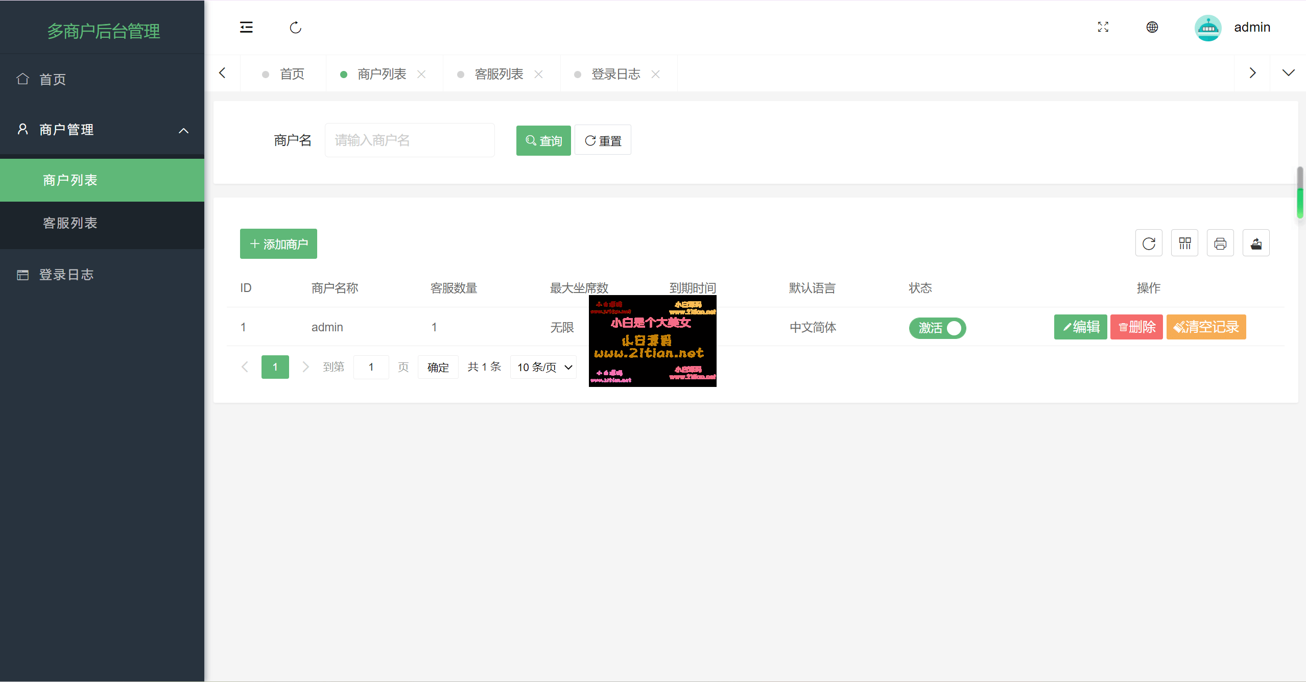Click 清空记录 for the admin merchant
Image resolution: width=1306 pixels, height=682 pixels.
1206,327
